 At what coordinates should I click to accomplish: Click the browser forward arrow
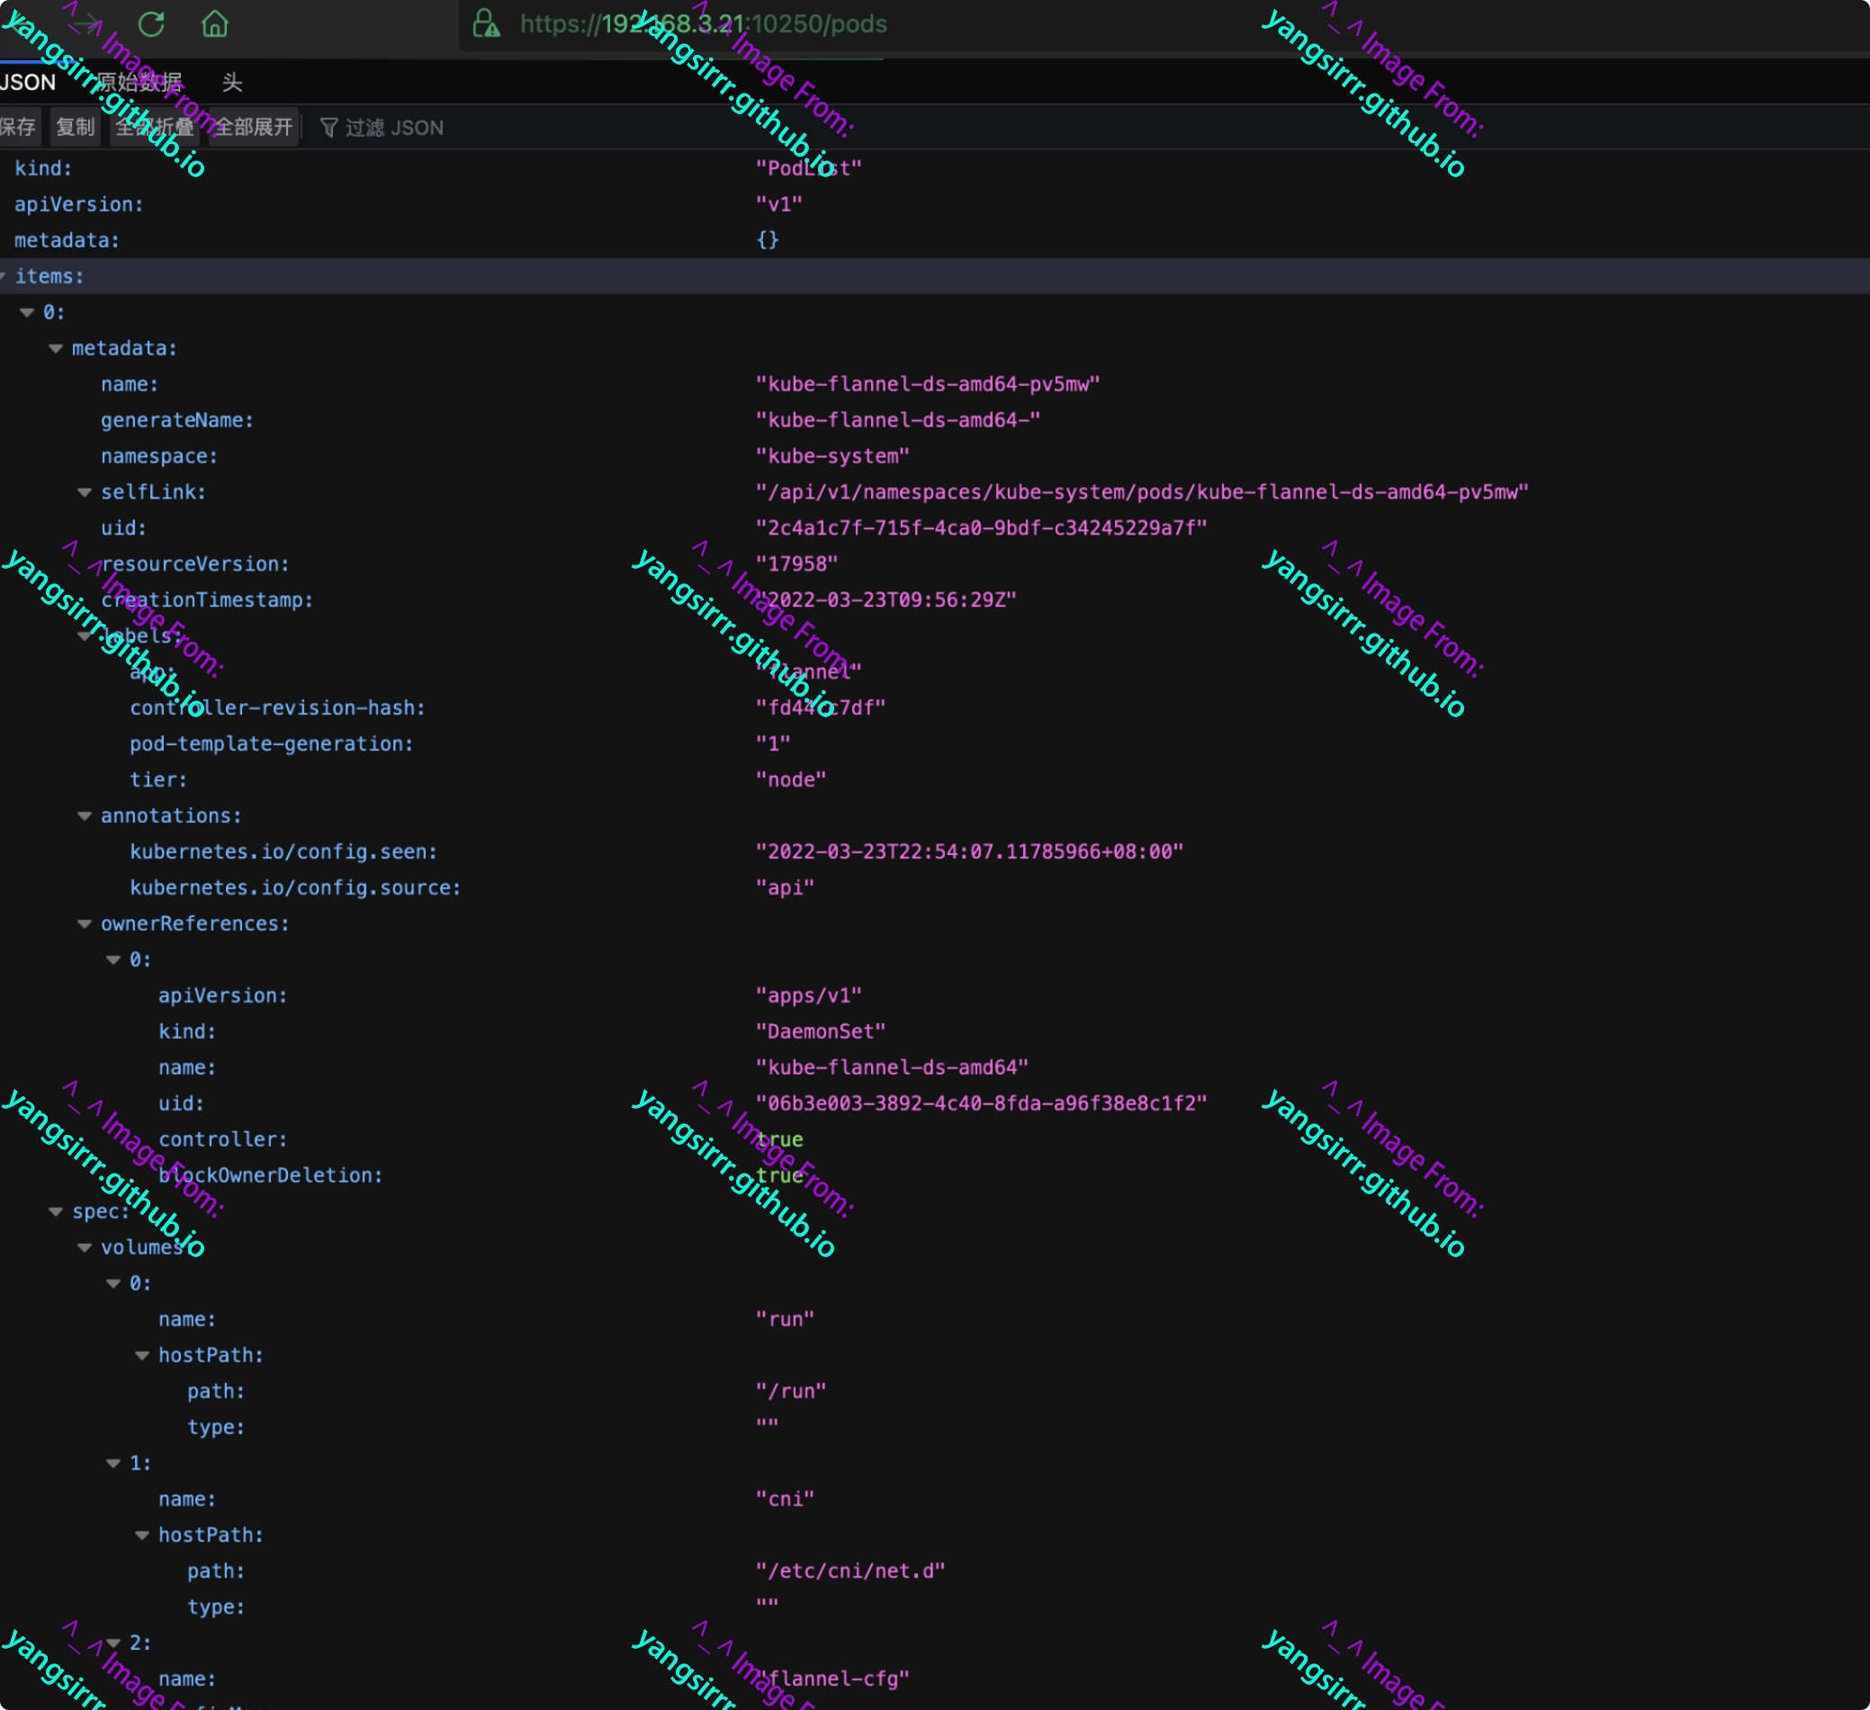pos(85,23)
